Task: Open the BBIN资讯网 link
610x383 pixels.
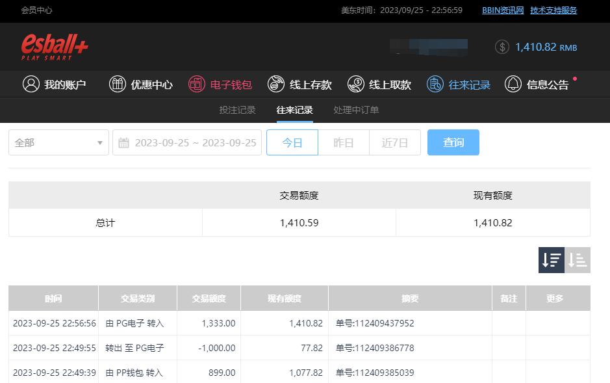Action: pyautogui.click(x=502, y=10)
